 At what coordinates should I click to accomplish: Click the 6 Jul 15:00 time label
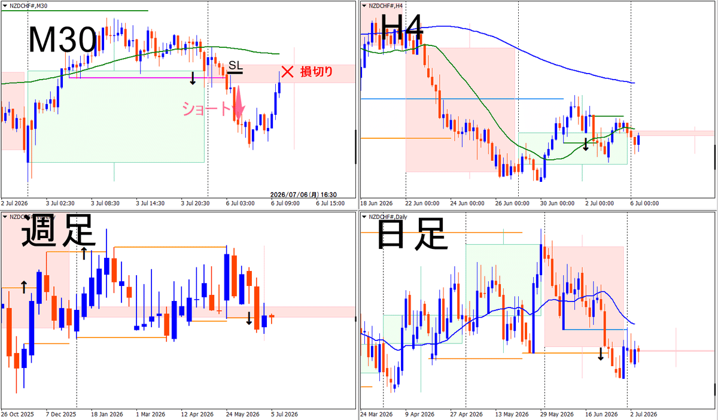pos(330,203)
